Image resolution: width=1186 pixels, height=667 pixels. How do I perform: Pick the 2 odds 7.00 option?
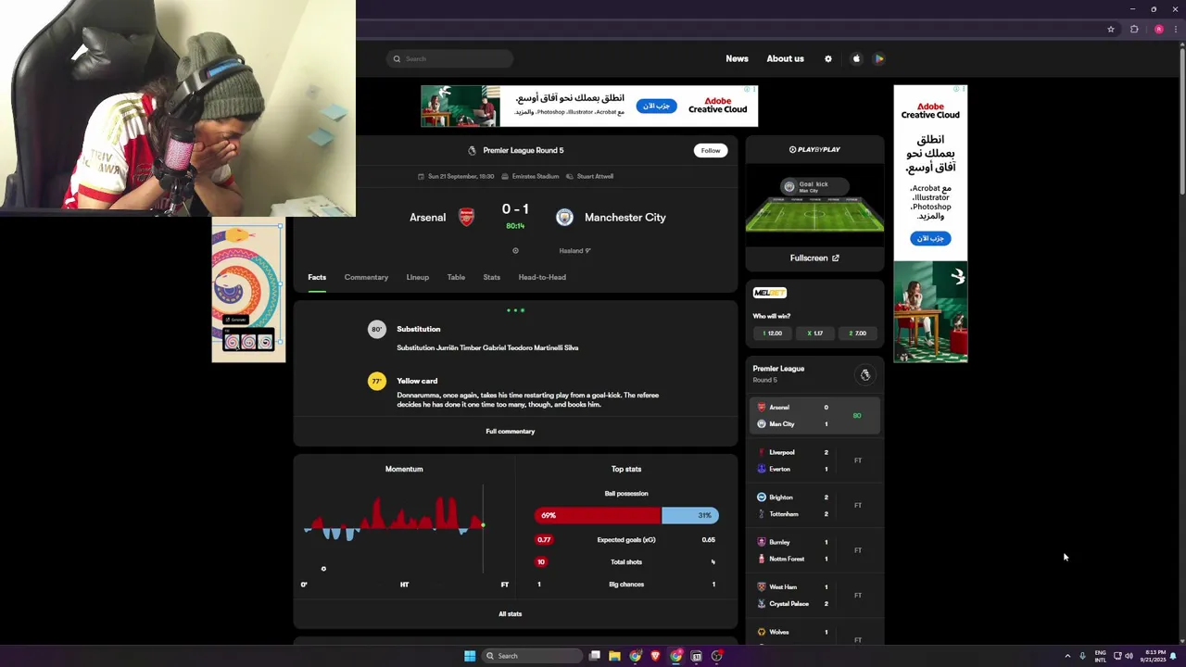[x=858, y=333]
